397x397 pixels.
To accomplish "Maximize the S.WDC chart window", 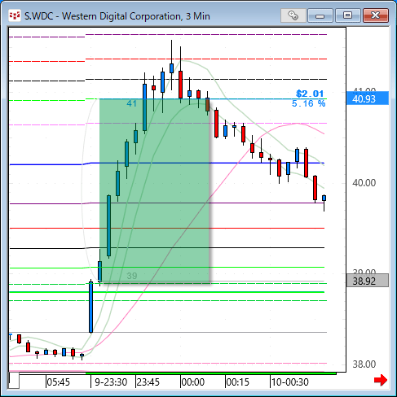I will [347, 15].
